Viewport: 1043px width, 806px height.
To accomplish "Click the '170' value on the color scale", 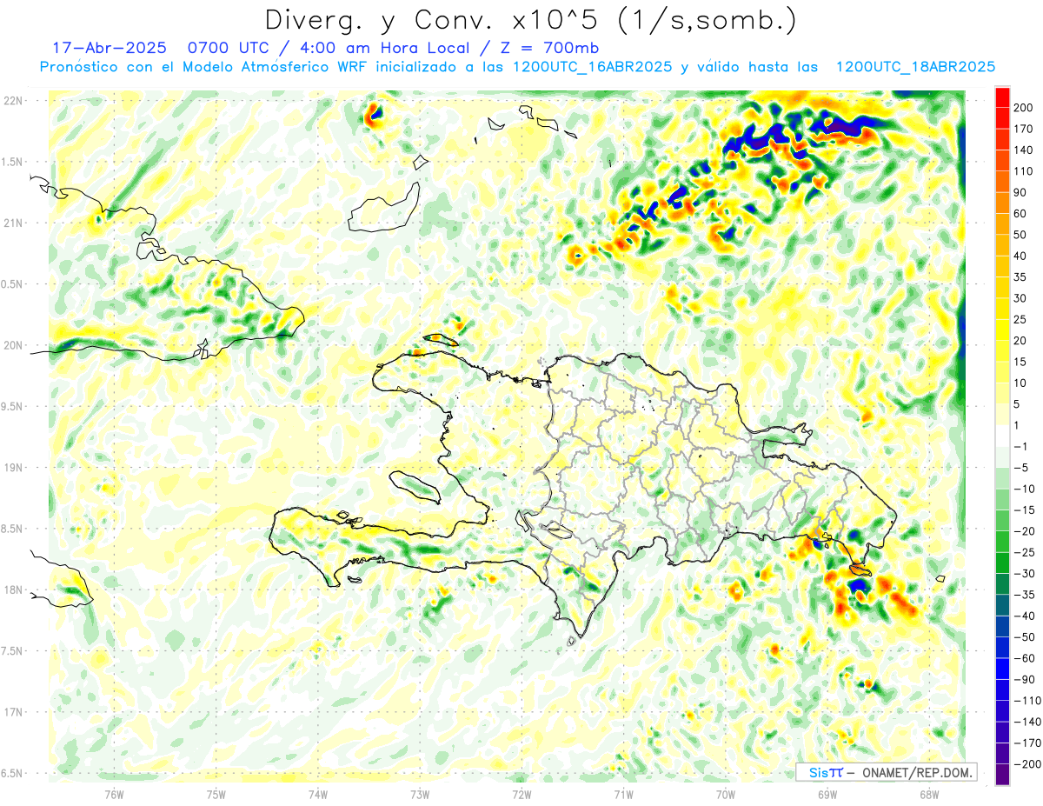I will tap(1024, 130).
